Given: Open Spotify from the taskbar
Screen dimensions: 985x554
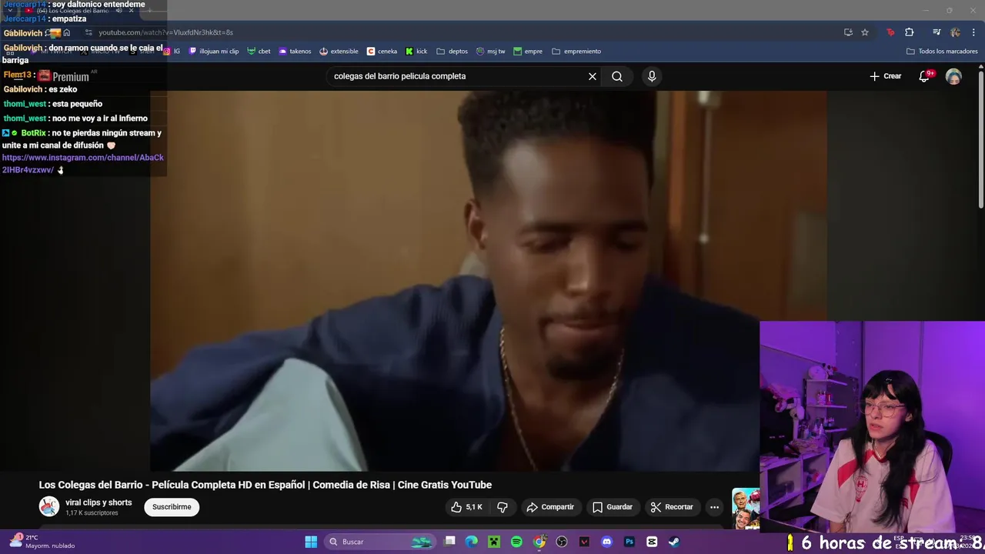Looking at the screenshot, I should click(x=516, y=542).
